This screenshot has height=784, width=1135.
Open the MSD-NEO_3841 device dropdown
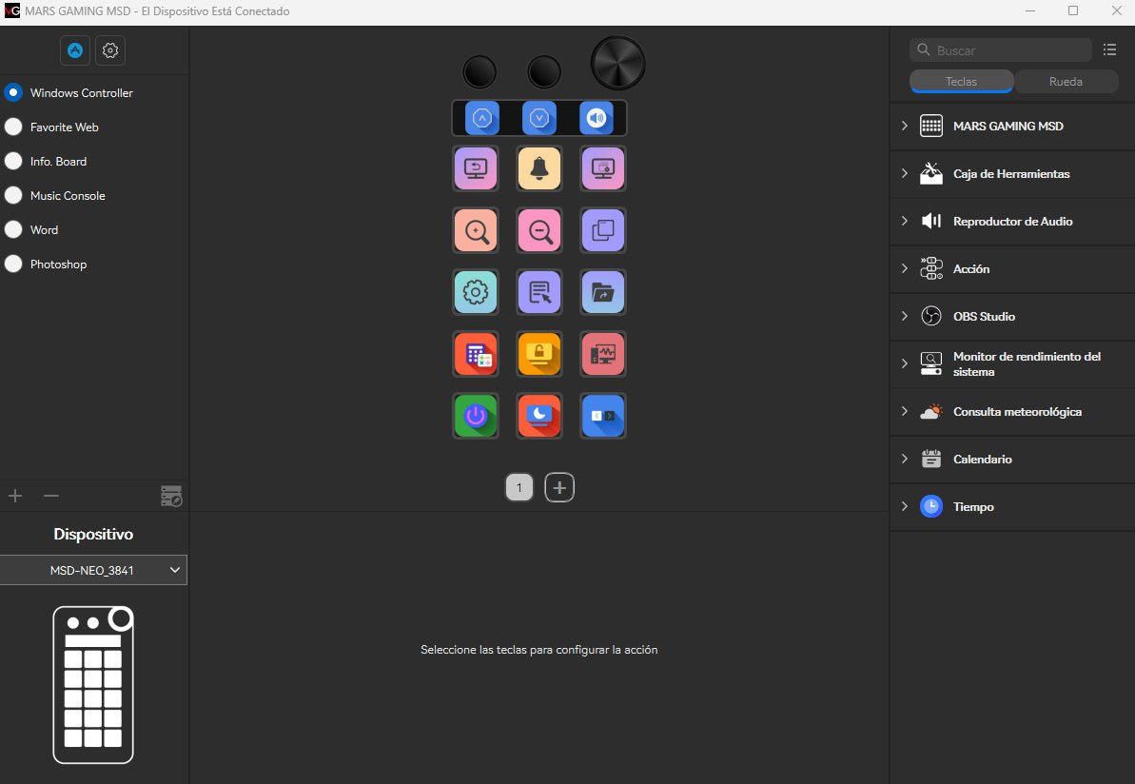tap(93, 570)
